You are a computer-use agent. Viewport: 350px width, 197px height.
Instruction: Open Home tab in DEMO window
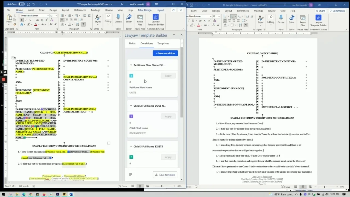click(19, 10)
